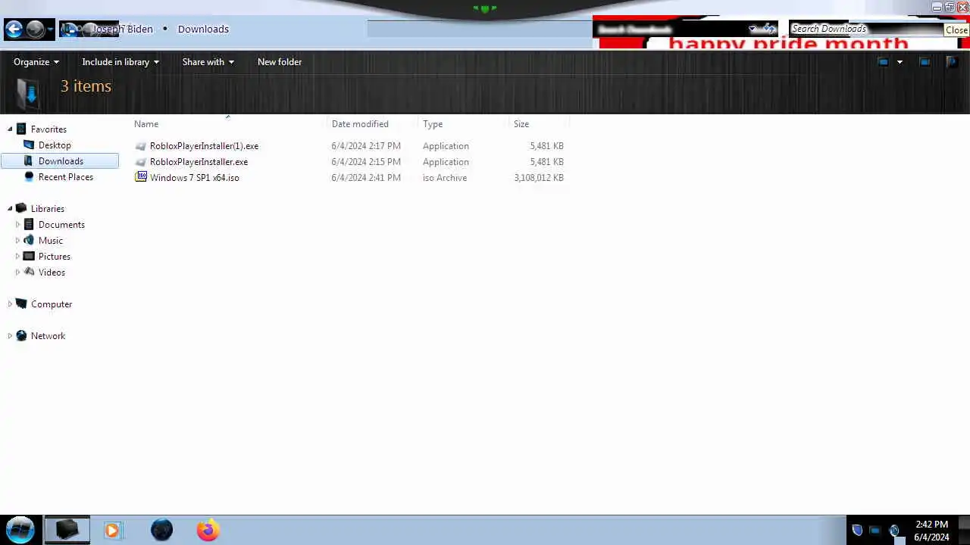Screen dimensions: 970x545
Task: Open the Organize menu
Action: 36,62
